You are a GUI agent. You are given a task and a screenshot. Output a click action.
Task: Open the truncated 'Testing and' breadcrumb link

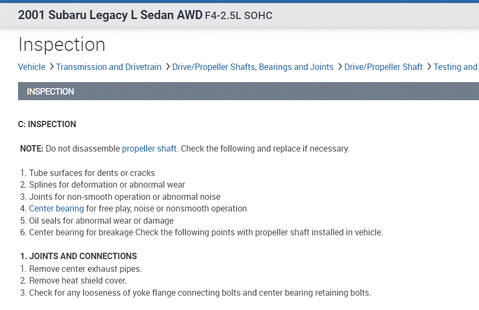pos(455,67)
